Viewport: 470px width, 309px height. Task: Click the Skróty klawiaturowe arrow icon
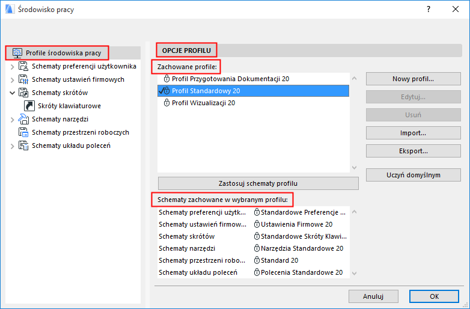pyautogui.click(x=29, y=106)
